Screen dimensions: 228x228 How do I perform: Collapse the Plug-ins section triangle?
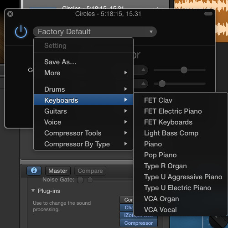point(33,191)
